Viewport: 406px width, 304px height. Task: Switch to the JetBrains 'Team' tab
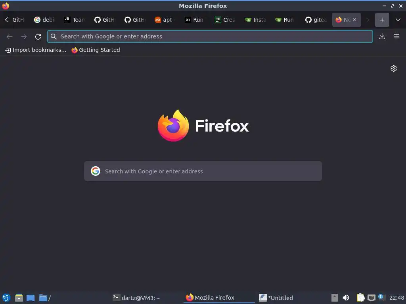pyautogui.click(x=75, y=20)
